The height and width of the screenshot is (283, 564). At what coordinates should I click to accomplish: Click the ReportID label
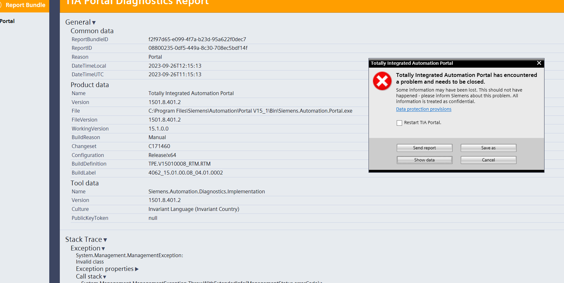pyautogui.click(x=82, y=48)
